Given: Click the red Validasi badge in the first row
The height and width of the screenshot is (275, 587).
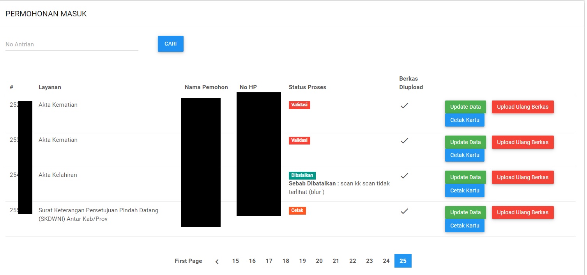Looking at the screenshot, I should tap(299, 105).
